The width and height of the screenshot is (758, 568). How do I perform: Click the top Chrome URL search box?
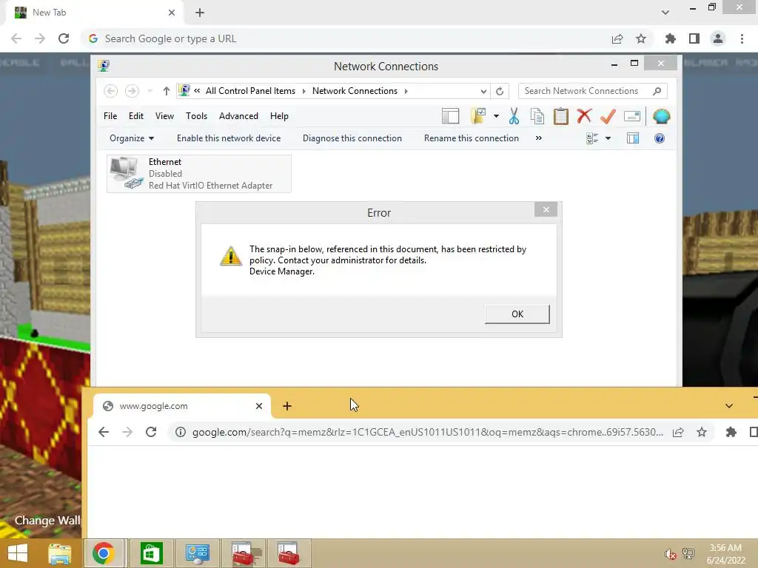(348, 38)
